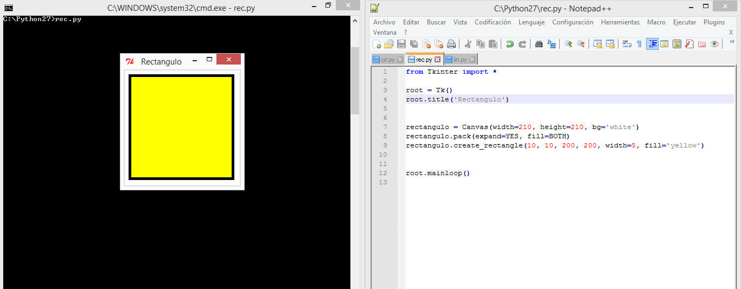Click the Paste toolbar icon
This screenshot has height=289, width=741.
(493, 44)
